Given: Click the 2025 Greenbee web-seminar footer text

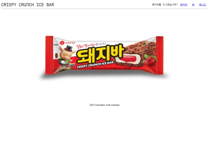Looking at the screenshot, I should 104,105.
